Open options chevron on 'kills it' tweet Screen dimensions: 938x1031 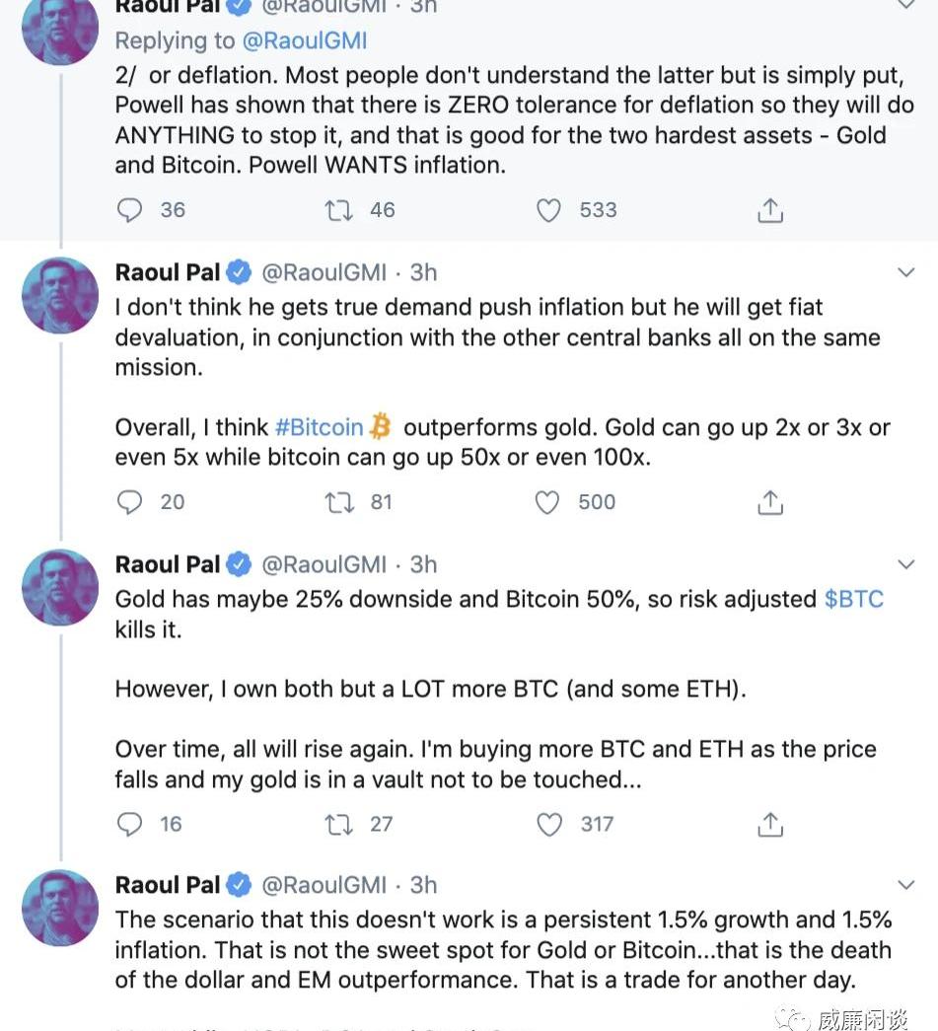point(906,564)
